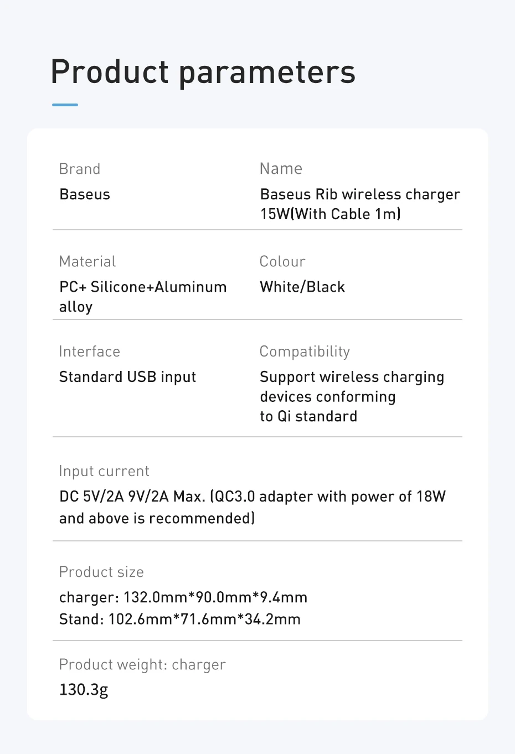Select the "Brand" label
The height and width of the screenshot is (754, 515).
tap(80, 169)
